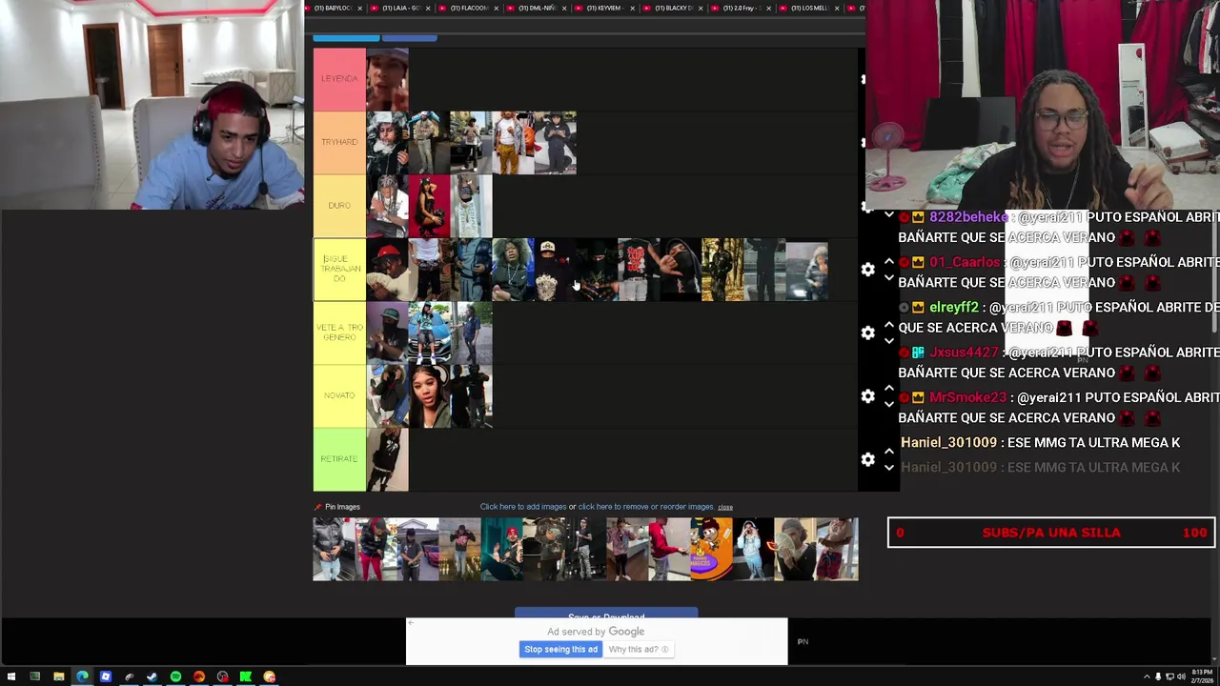The image size is (1220, 686).
Task: Click the 'close' link beside reorder images
Action: (725, 507)
